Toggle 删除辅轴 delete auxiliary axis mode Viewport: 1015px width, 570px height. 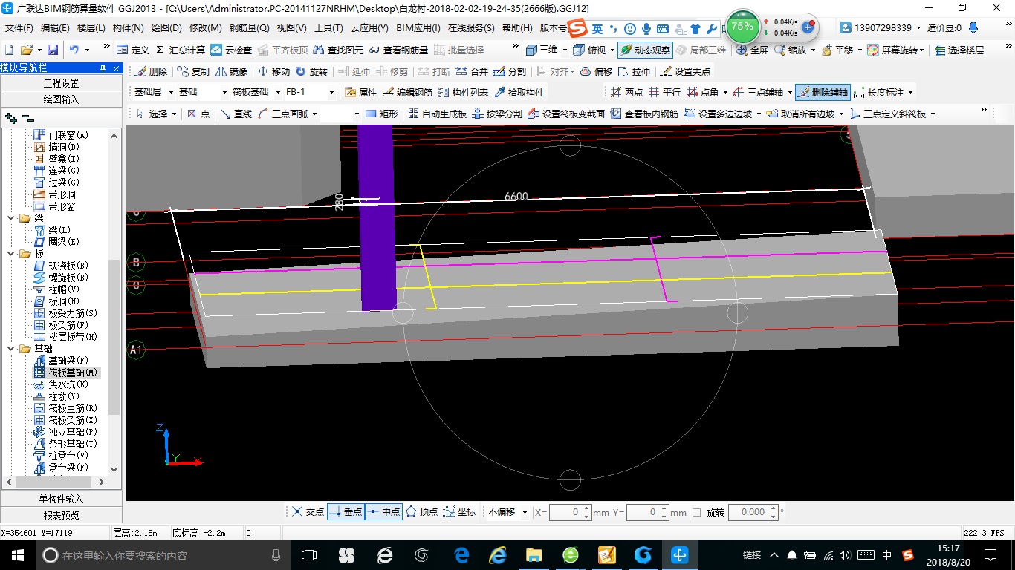(823, 92)
